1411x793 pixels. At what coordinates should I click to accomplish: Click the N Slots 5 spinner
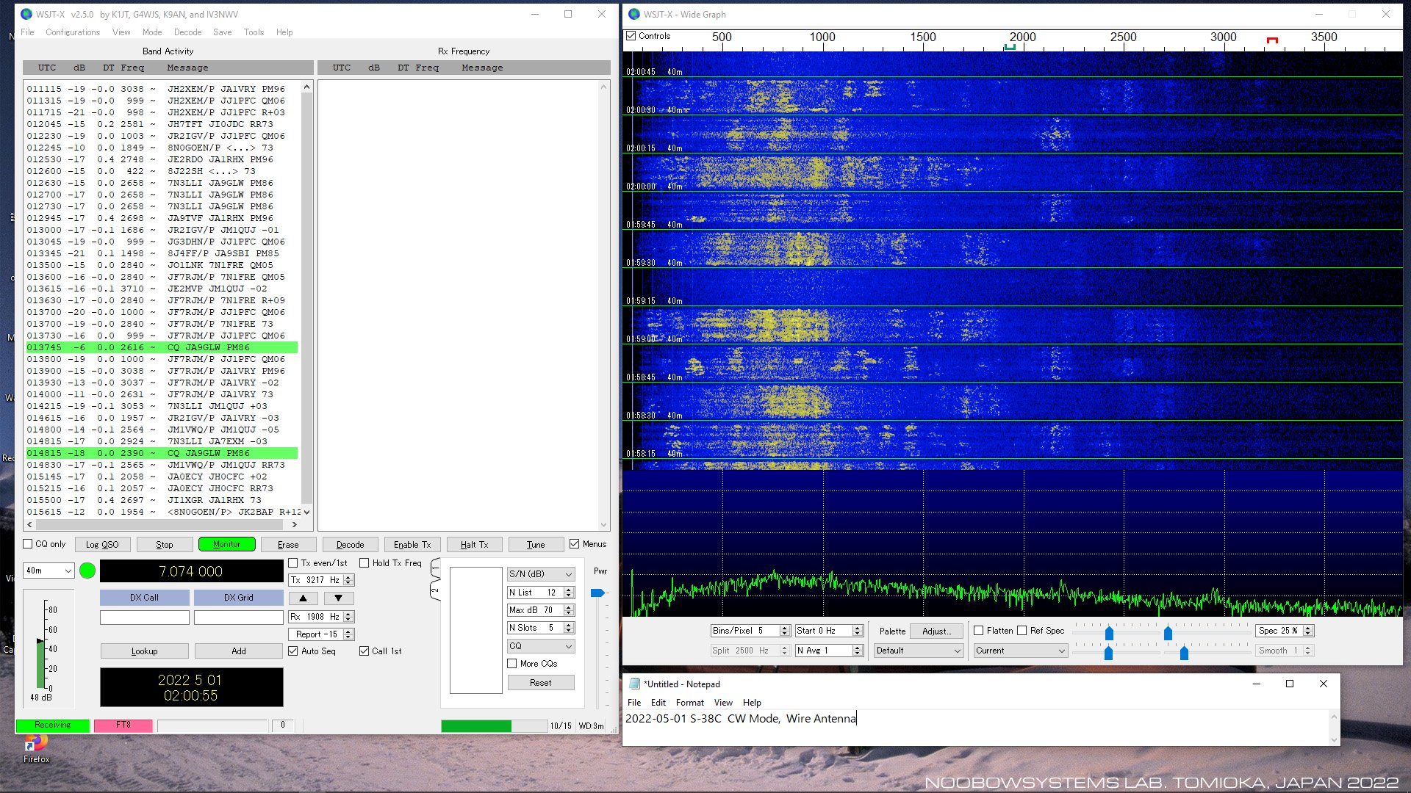click(541, 628)
